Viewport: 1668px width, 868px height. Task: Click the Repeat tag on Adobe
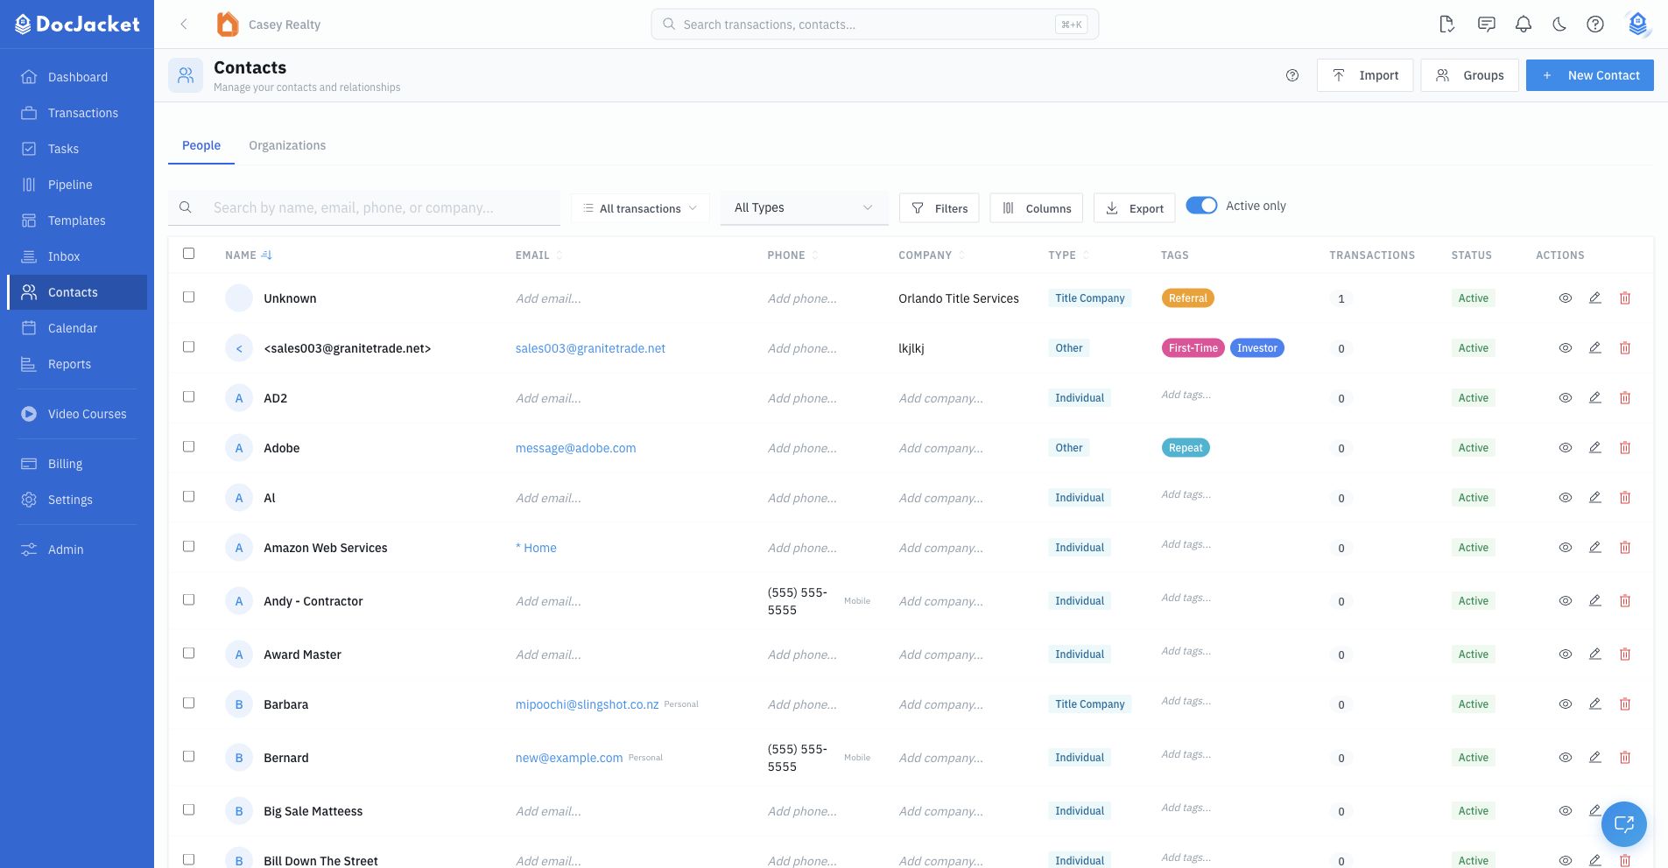pyautogui.click(x=1186, y=448)
